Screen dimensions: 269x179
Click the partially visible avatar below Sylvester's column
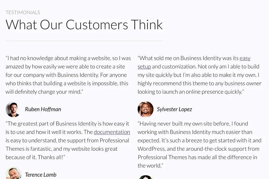(x=145, y=177)
